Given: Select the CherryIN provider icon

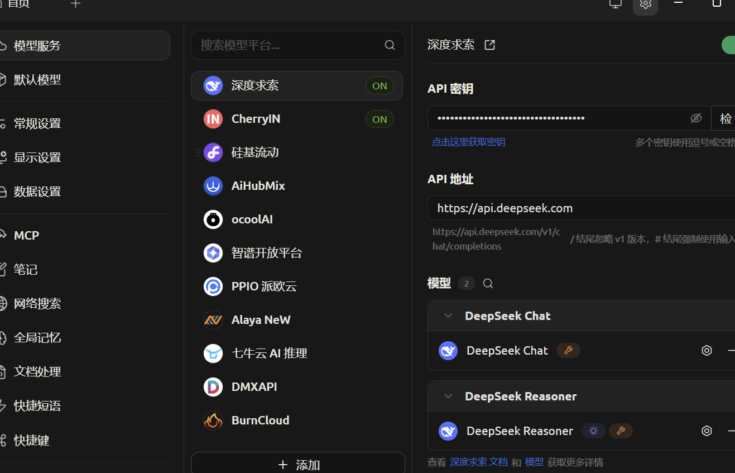Looking at the screenshot, I should (x=213, y=119).
